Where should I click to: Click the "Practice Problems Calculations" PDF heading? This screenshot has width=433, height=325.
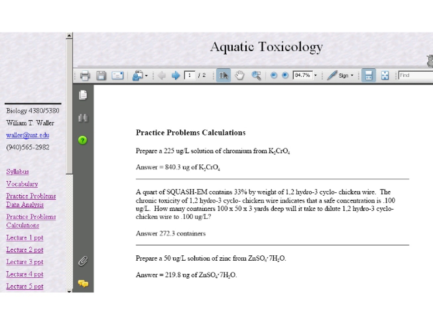pyautogui.click(x=191, y=133)
